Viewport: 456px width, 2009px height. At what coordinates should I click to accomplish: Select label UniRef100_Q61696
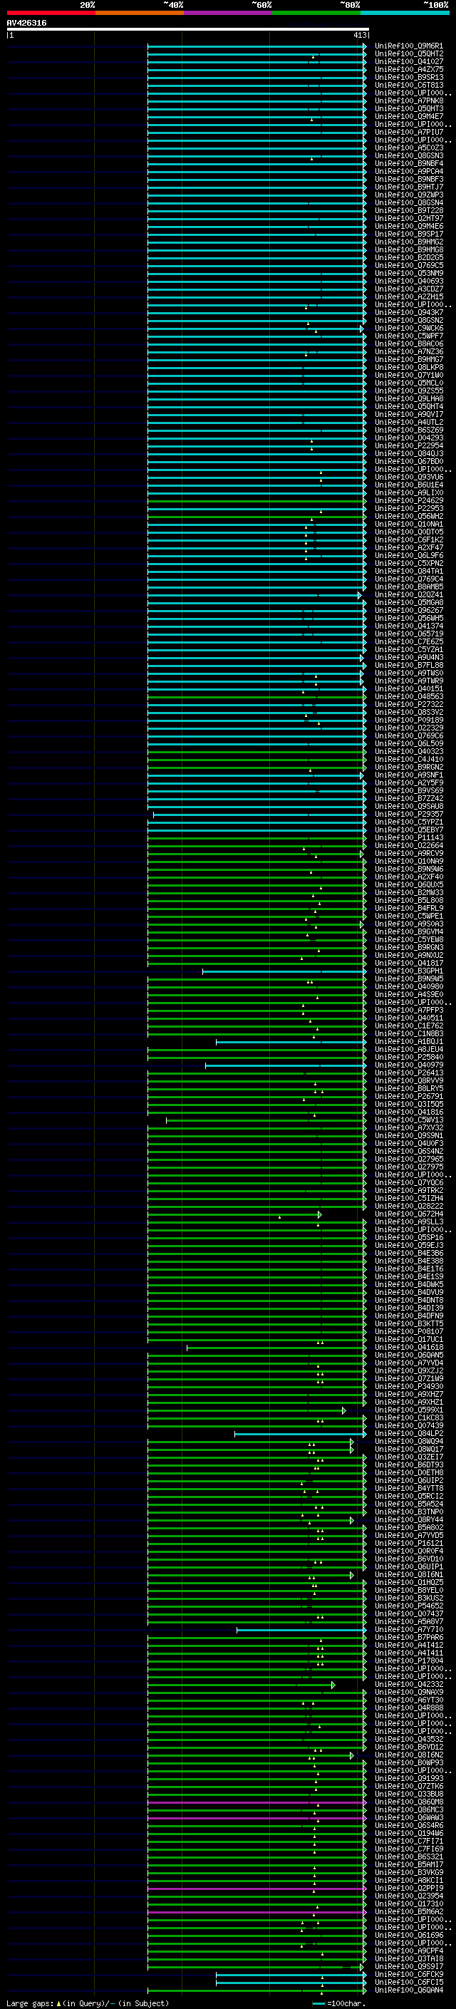(408, 1935)
